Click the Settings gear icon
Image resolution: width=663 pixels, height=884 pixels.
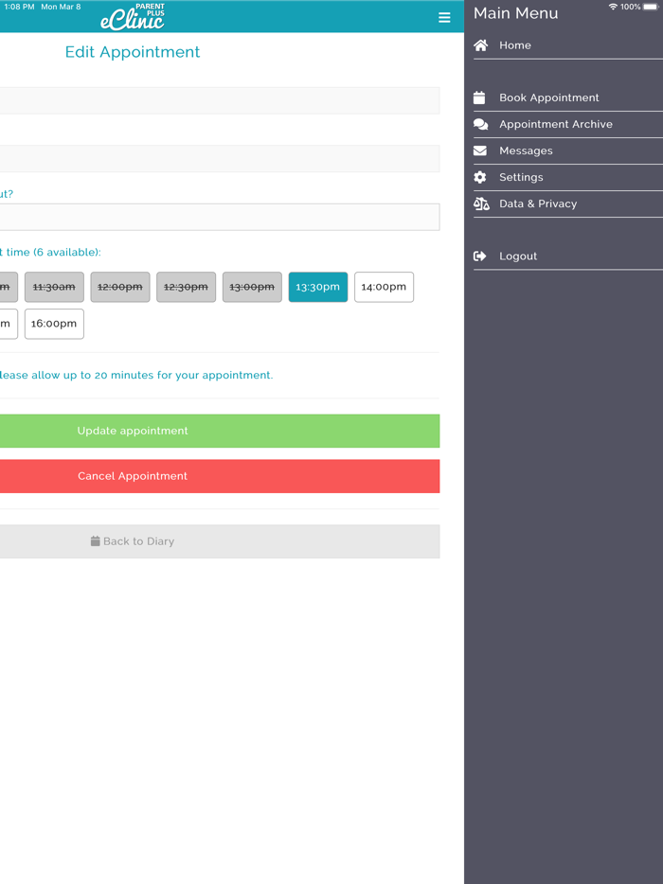[x=479, y=177]
